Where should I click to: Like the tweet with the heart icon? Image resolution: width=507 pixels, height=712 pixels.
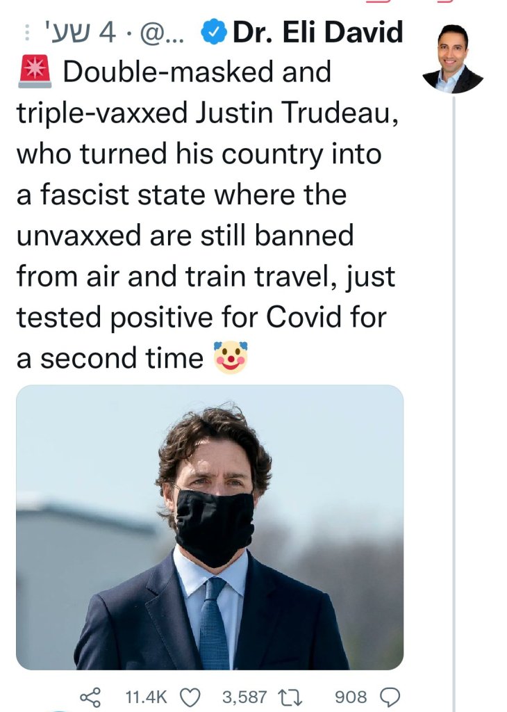click(190, 696)
